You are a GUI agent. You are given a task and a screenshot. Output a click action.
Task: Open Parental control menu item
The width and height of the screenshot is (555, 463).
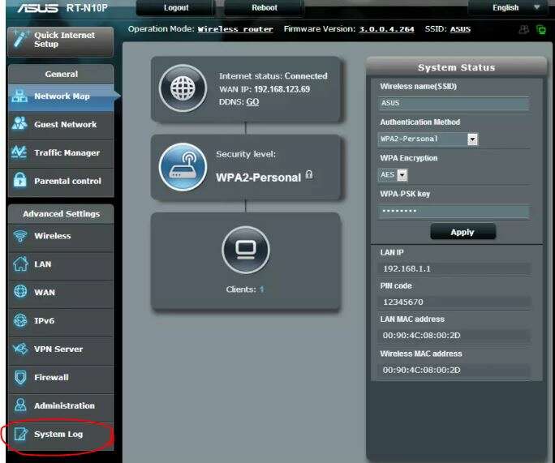tap(61, 181)
